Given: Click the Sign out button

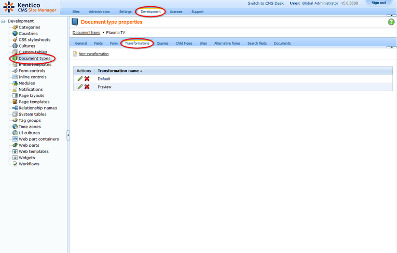Looking at the screenshot, I should point(378,3).
